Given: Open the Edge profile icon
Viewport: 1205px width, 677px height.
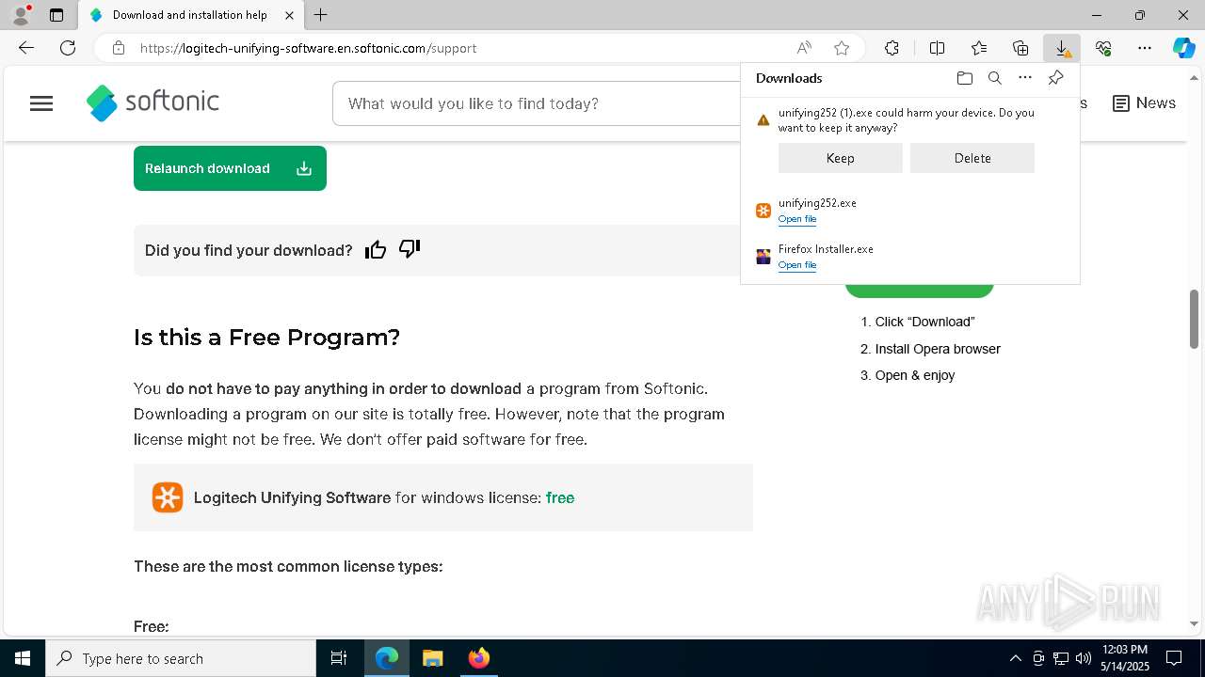Looking at the screenshot, I should coord(21,15).
